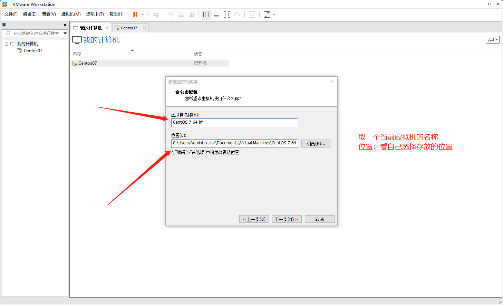Viewport: 503px width, 305px height.
Task: Collapse the 我的计算机 tree node
Action: [x=6, y=44]
